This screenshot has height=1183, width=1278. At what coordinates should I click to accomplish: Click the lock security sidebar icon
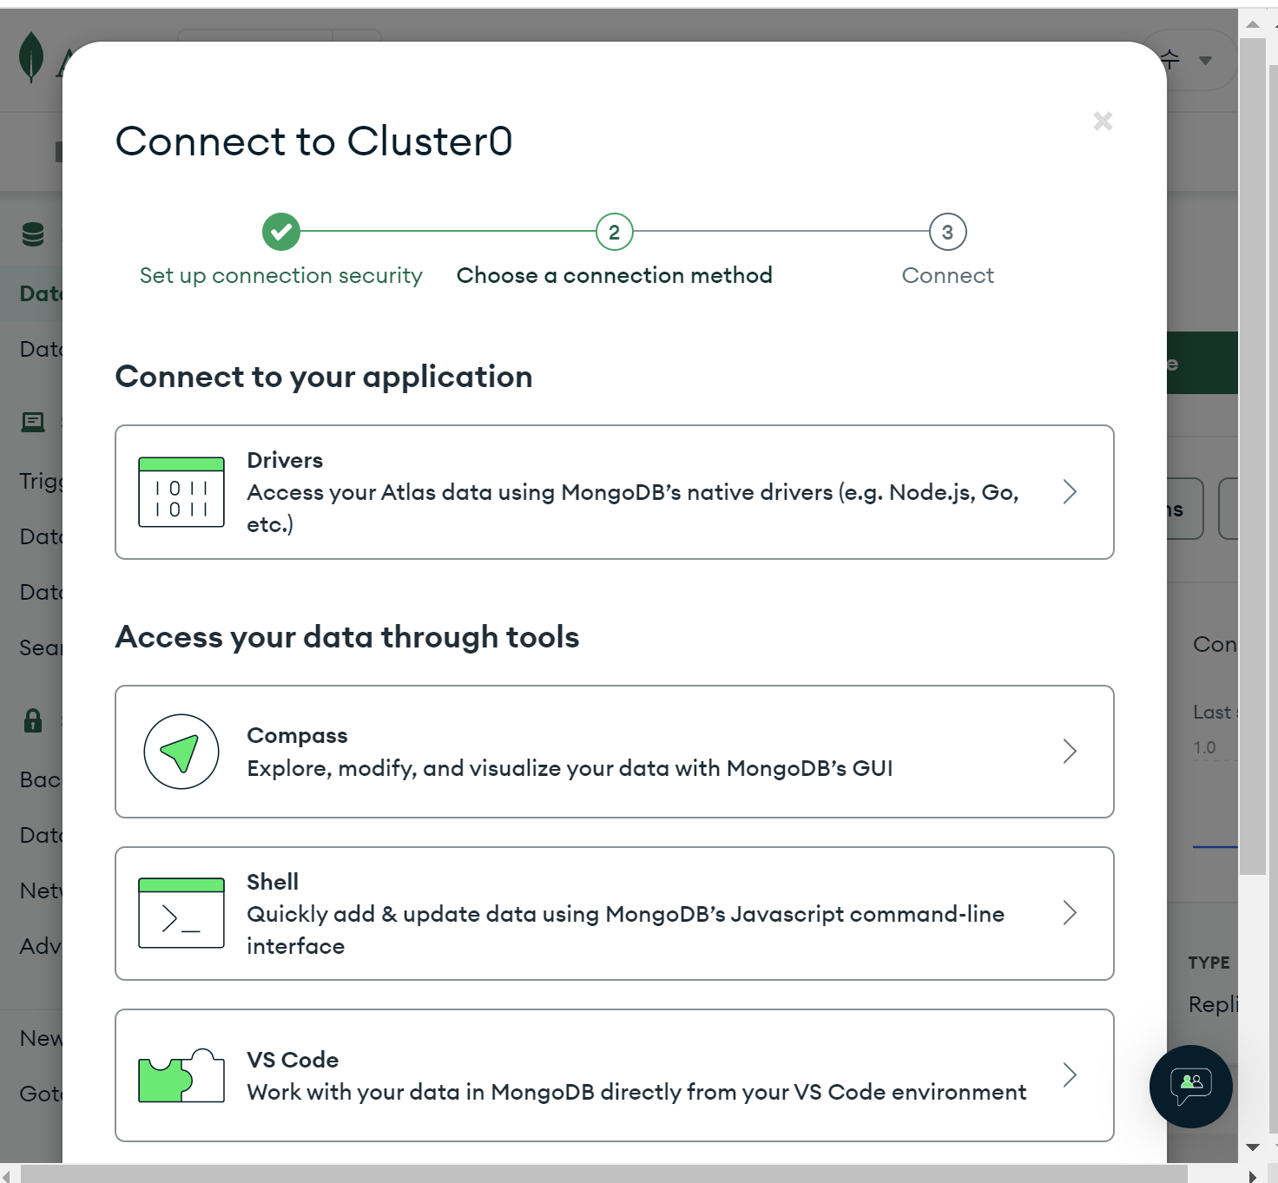(x=33, y=720)
